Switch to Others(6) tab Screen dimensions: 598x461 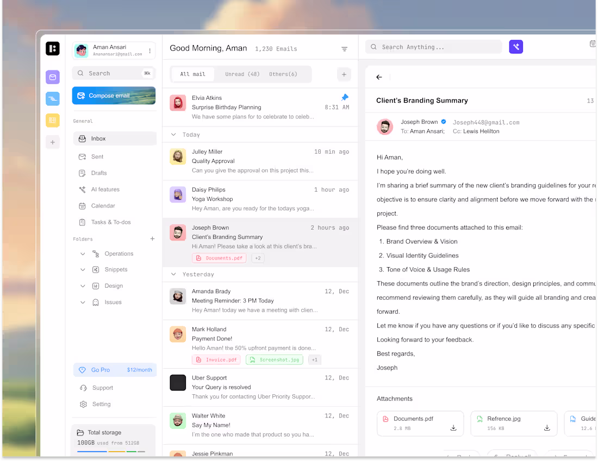(x=283, y=74)
